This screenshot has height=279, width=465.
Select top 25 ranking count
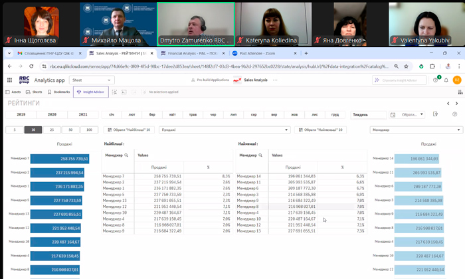click(x=52, y=130)
